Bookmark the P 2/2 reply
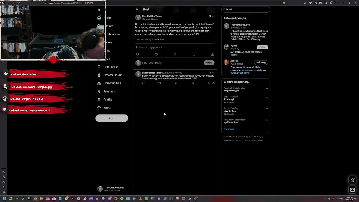359x202 pixels. click(209, 83)
